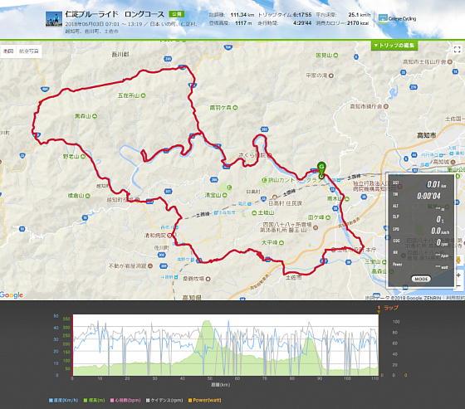Click the green 公開 status badge
Screen dimensions: 465x409
[176, 14]
